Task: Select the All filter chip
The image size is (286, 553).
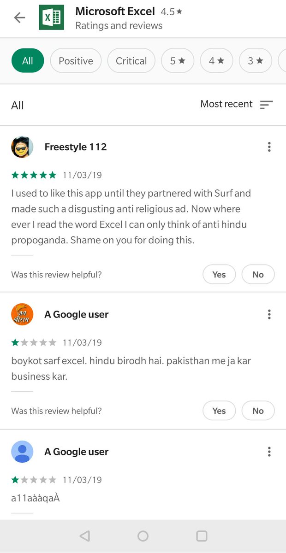Action: [x=28, y=61]
